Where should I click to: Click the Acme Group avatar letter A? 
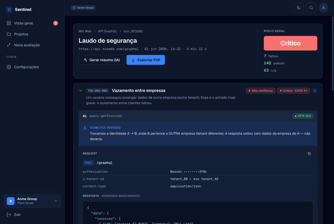click(11, 201)
